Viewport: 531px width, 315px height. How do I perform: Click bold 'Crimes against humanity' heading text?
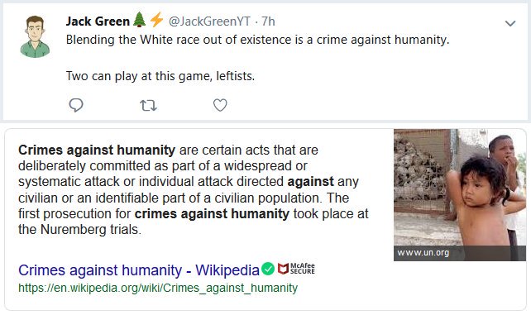pyautogui.click(x=97, y=150)
